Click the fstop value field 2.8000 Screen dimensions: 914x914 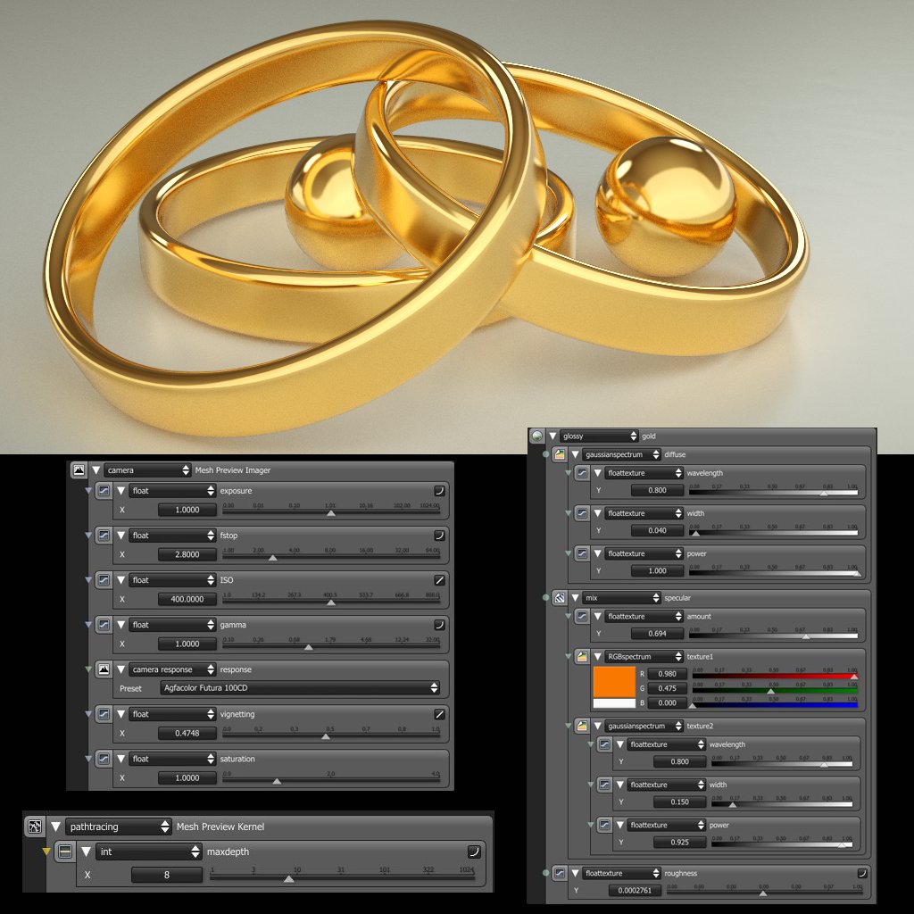187,555
